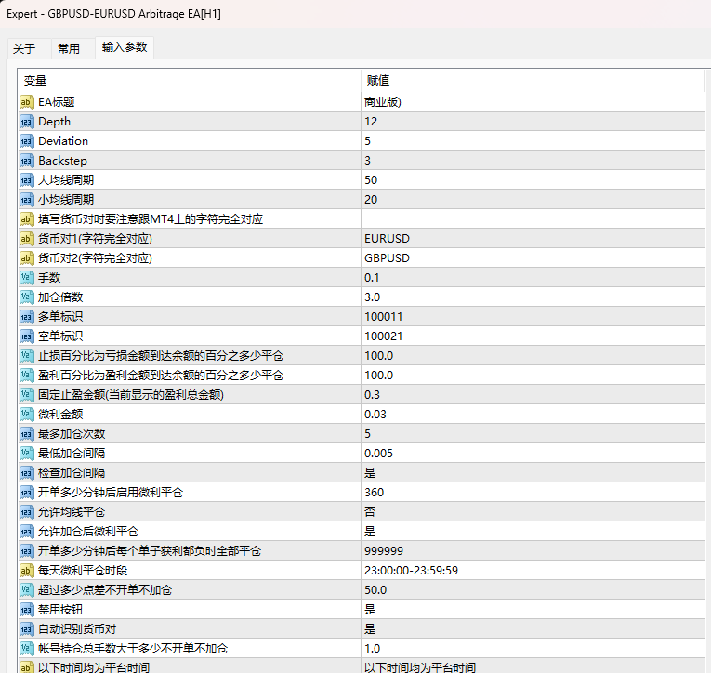
Task: Click the integer icon beside 最多加仓次数
Action: (x=27, y=433)
